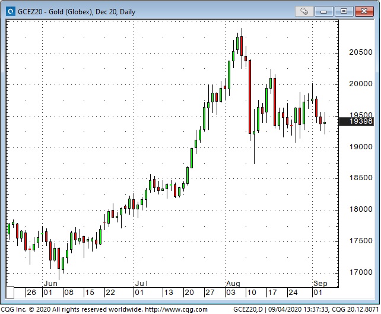Click the 17 date label on time axis

tap(272, 293)
